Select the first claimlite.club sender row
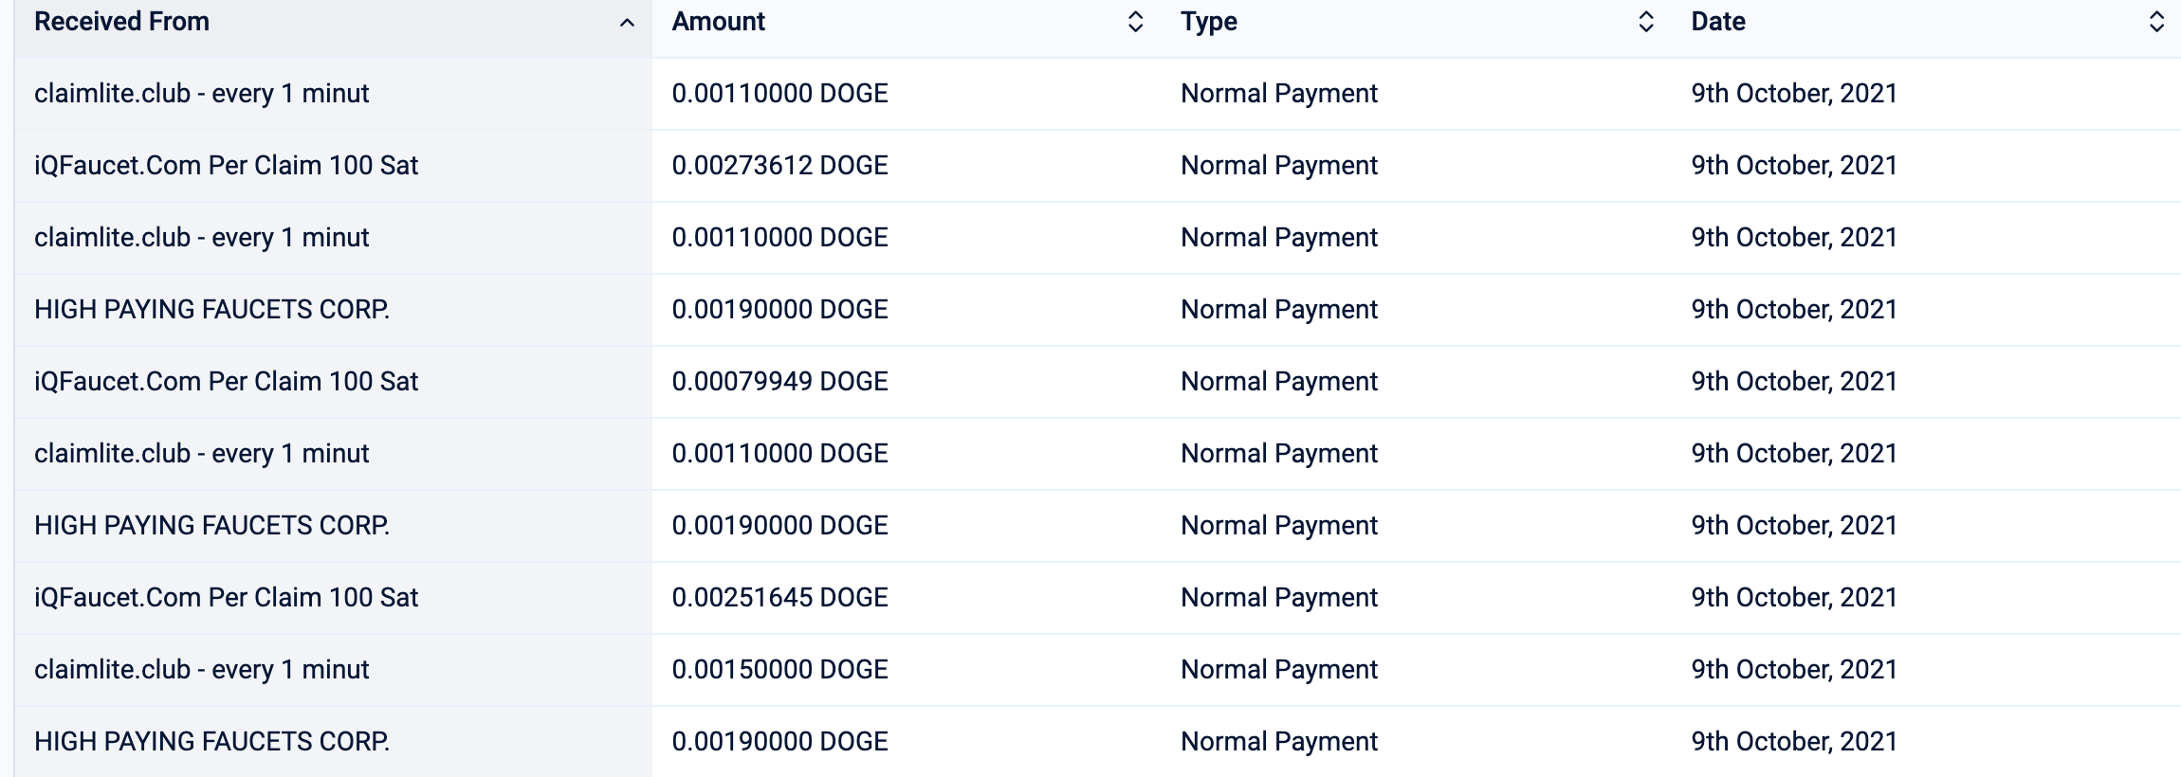Screen dimensions: 2181x777 tap(201, 94)
